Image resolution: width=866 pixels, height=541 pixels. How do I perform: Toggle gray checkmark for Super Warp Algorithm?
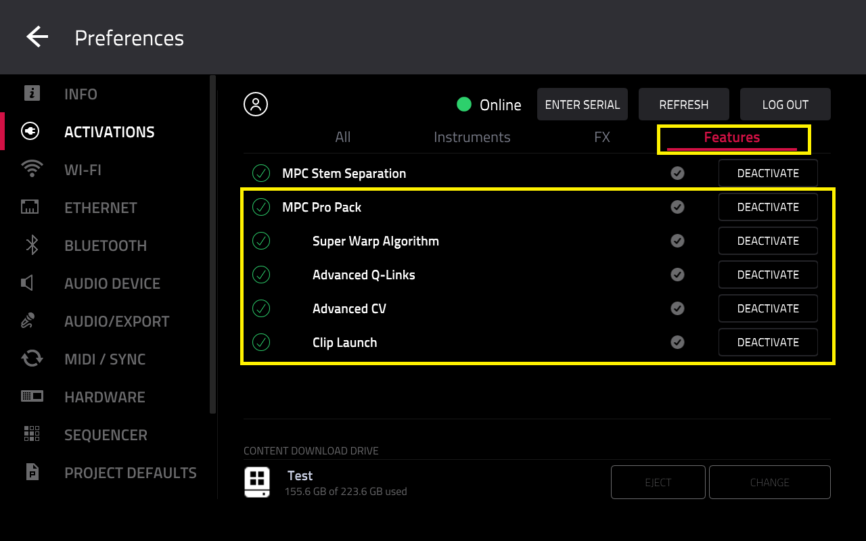(x=677, y=241)
